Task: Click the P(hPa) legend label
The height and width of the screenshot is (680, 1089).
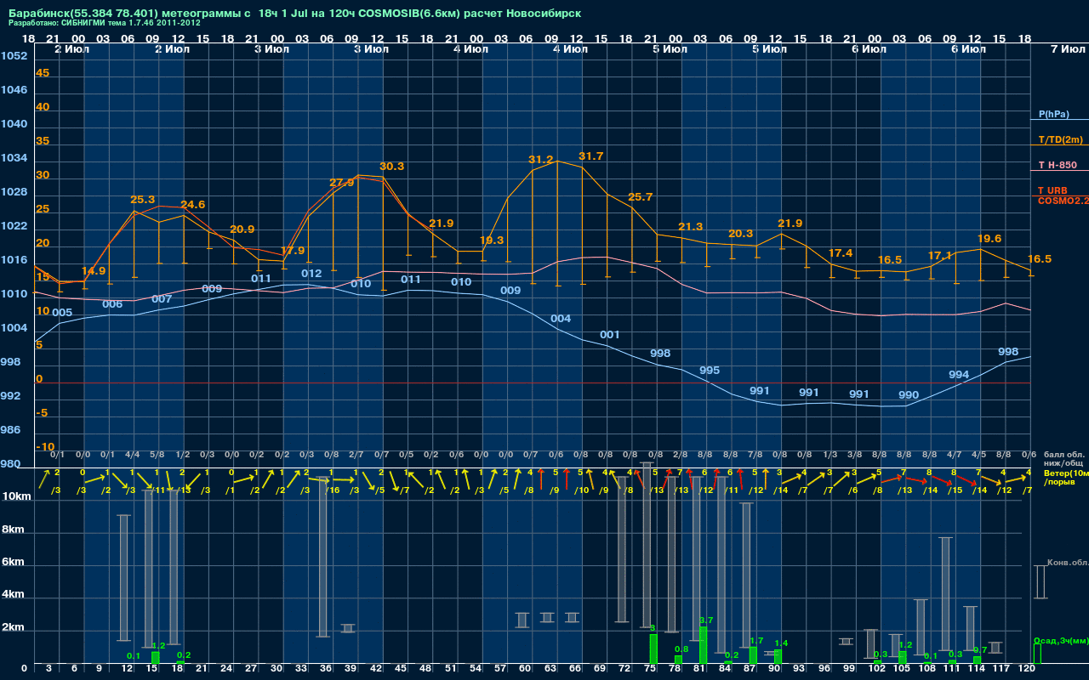Action: (1053, 114)
